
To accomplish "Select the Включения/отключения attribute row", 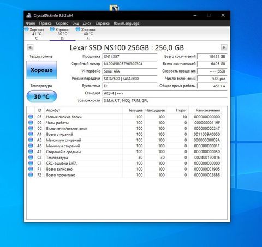I will click(x=124, y=128).
